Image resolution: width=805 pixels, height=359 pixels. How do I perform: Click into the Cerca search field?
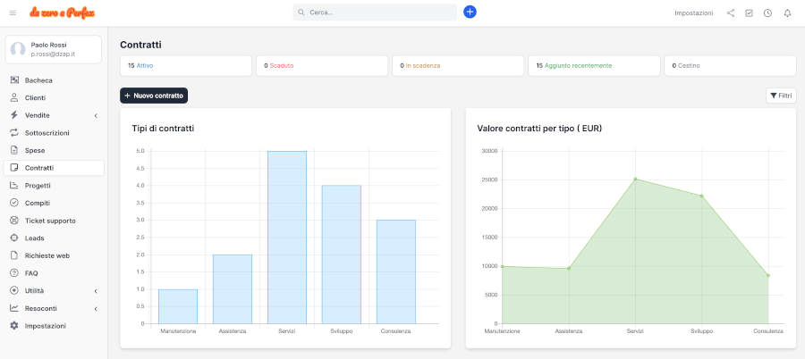(x=376, y=13)
